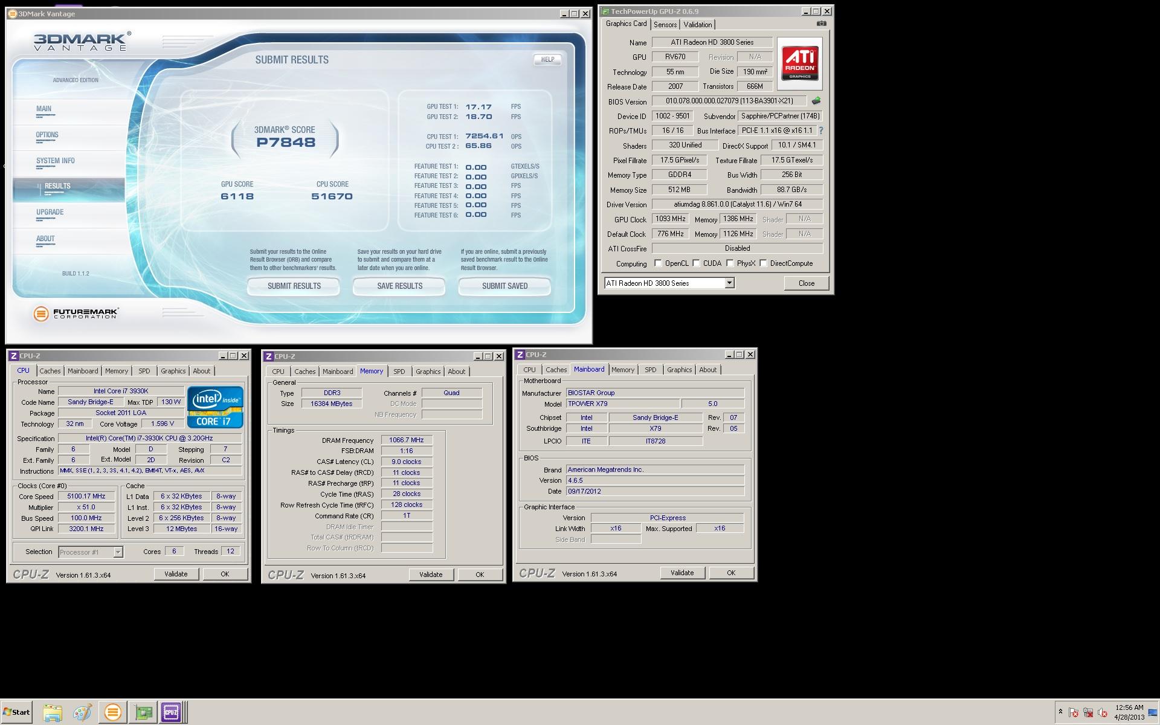Click Close button in GPU-Z

[x=806, y=283]
